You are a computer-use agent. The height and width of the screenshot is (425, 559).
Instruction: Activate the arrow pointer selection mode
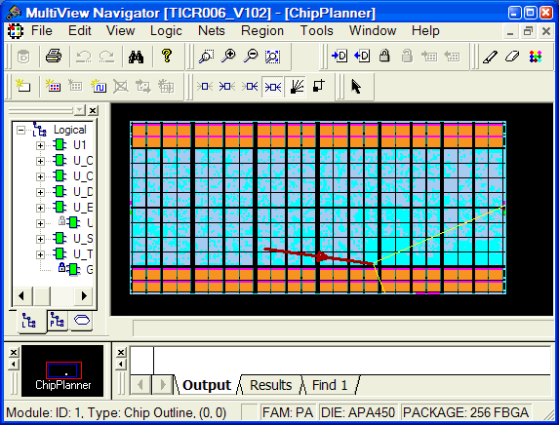tap(356, 86)
